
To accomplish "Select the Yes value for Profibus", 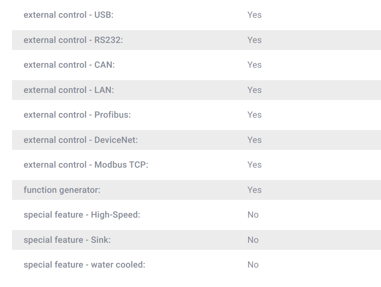I will tap(254, 115).
